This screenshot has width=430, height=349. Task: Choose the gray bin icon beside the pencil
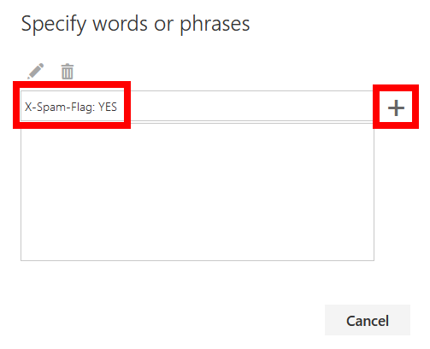click(x=68, y=71)
